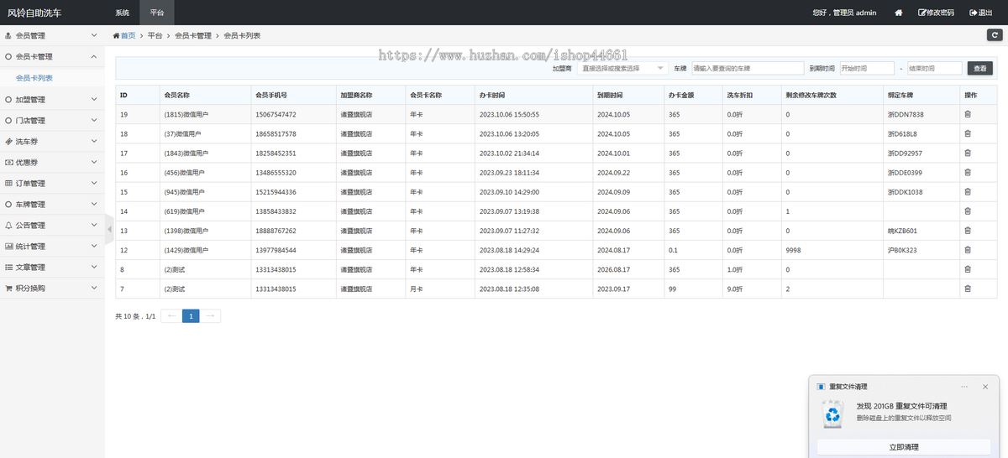Close the 重复文件清理 popup notification

tap(984, 387)
